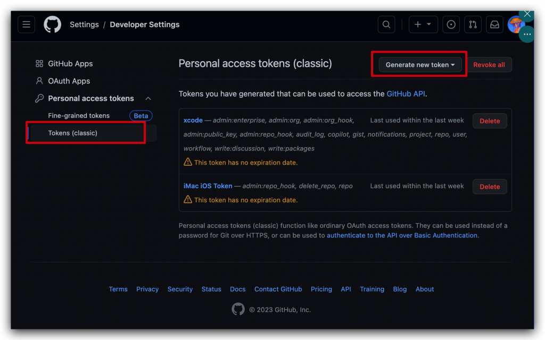
Task: Open the xcode token link
Action: pyautogui.click(x=193, y=121)
